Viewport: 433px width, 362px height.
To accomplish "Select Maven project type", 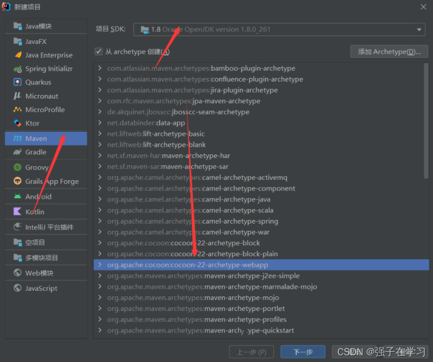I will tap(46, 138).
